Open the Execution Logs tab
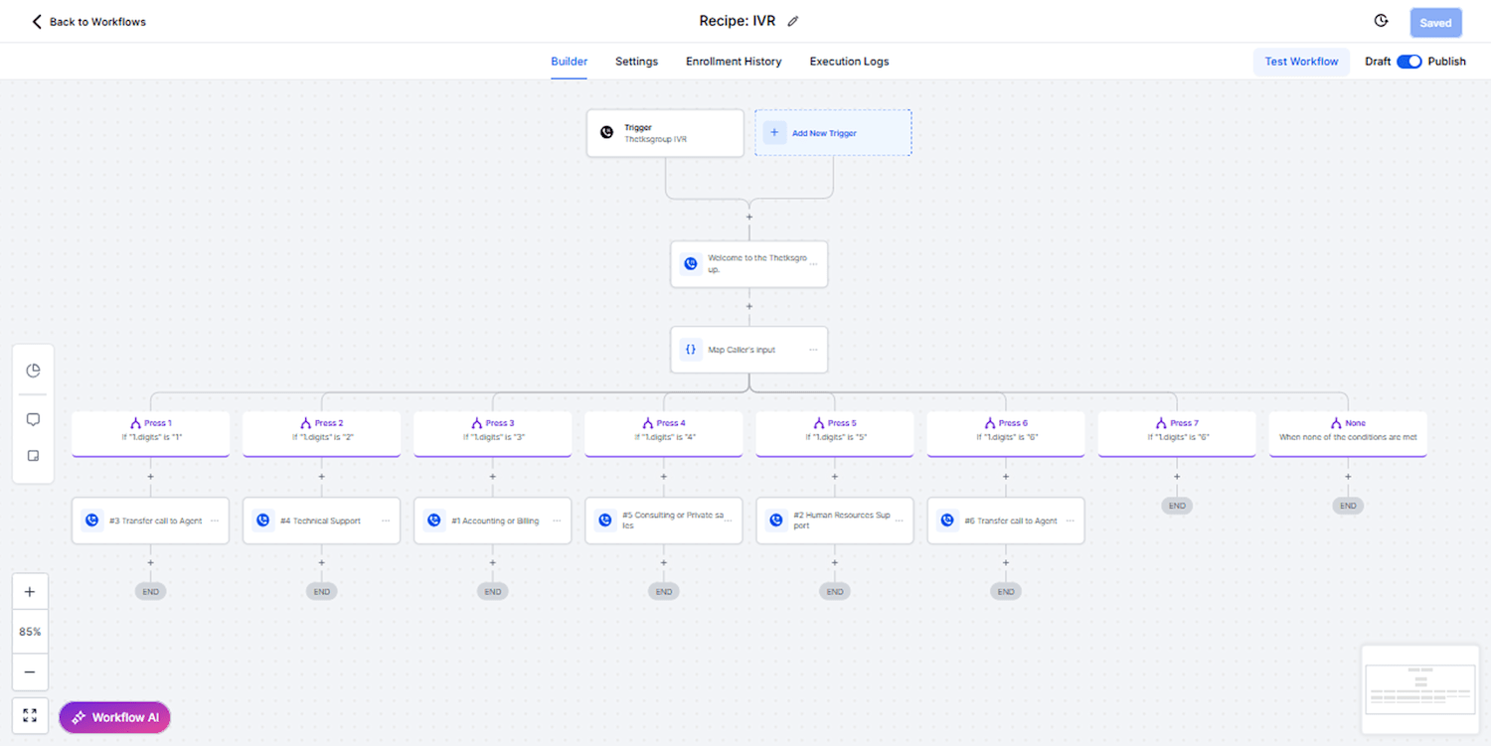1491x746 pixels. coord(849,62)
